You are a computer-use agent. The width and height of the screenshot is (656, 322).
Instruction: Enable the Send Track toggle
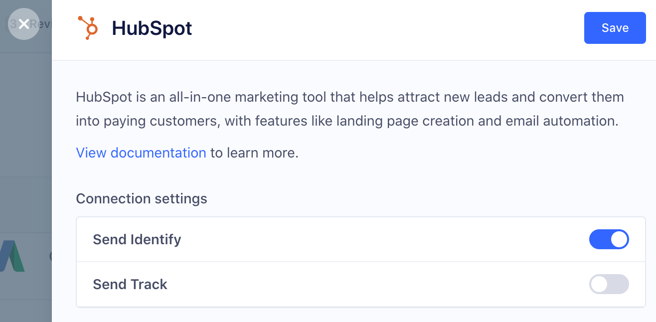[609, 284]
